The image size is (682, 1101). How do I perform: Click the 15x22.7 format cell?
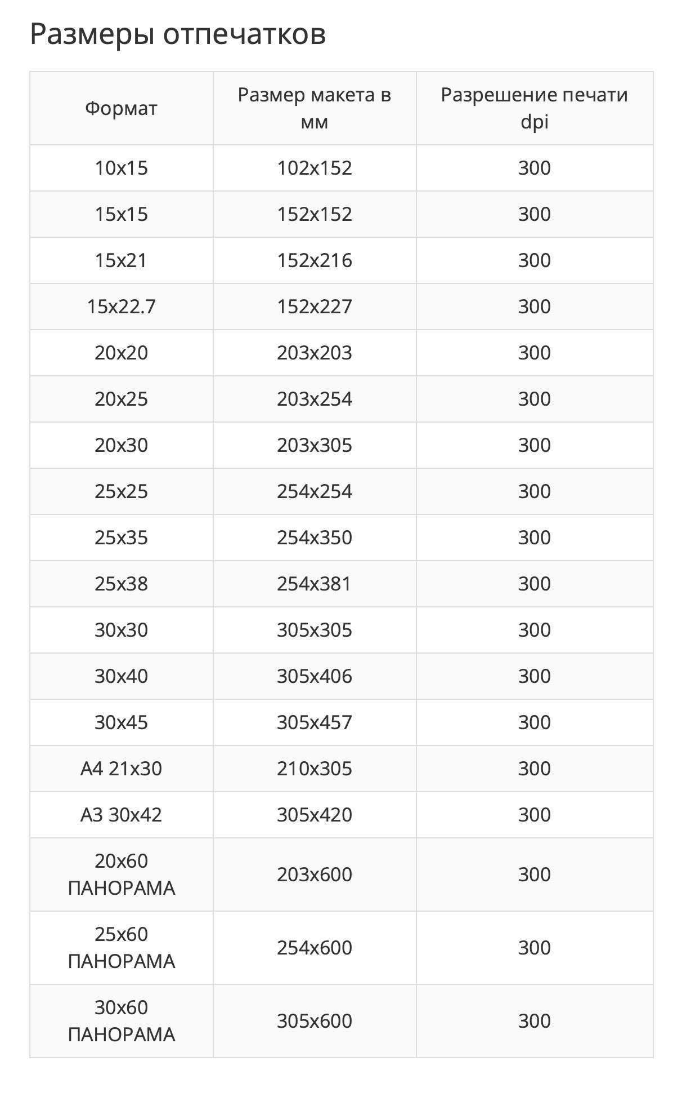(121, 307)
